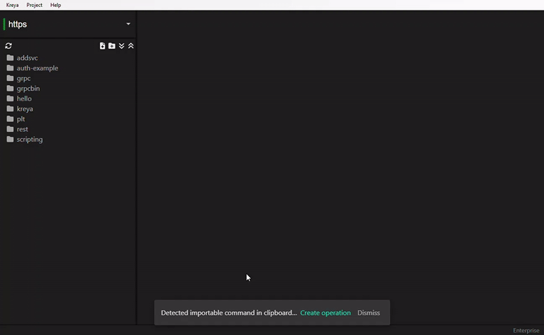This screenshot has height=335, width=544.
Task: Click the refresh icon in sidebar
Action: (8, 46)
